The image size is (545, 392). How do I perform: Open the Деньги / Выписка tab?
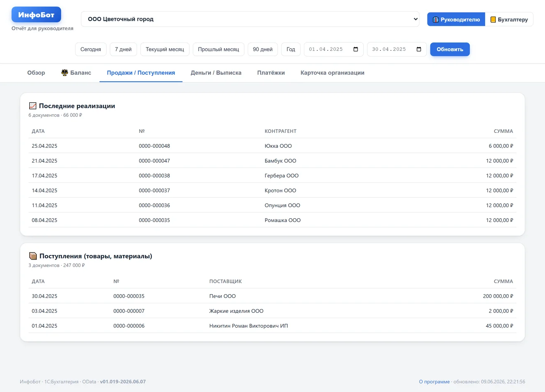216,73
